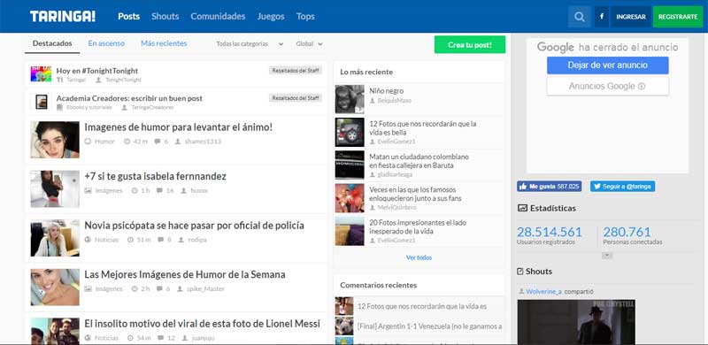The image size is (708, 345).
Task: Click user icon next to Wolverine_a
Action: coord(521,292)
